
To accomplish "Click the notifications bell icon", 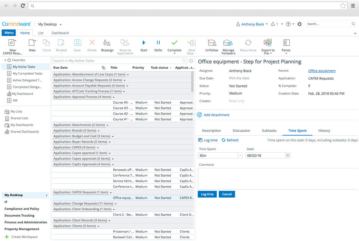I will click(273, 24).
